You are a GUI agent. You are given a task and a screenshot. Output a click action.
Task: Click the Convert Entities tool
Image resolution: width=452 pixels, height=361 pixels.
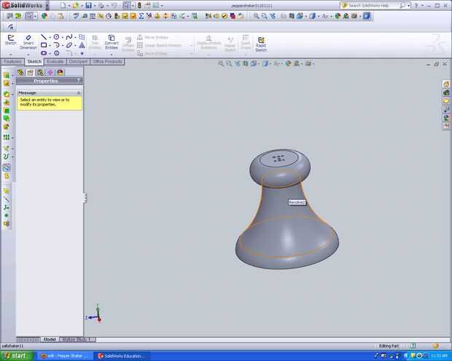pyautogui.click(x=112, y=42)
